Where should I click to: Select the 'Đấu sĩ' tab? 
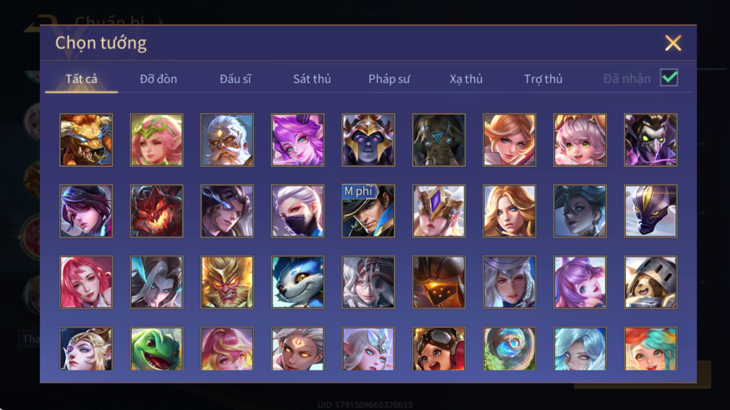click(235, 79)
